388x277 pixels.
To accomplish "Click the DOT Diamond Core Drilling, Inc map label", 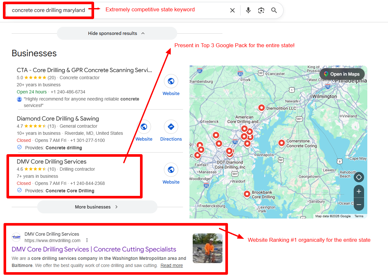I will (x=230, y=165).
